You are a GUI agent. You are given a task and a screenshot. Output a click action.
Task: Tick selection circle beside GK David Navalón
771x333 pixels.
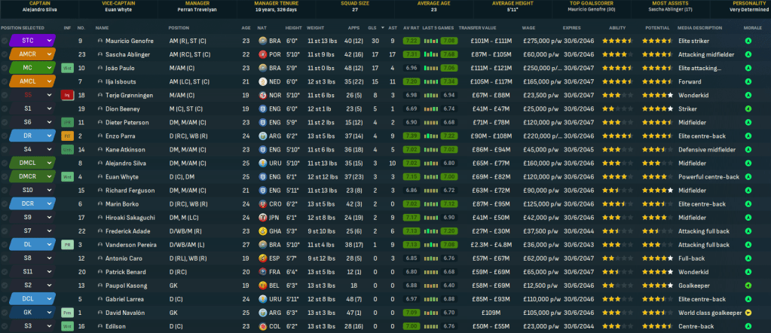pyautogui.click(x=5, y=312)
